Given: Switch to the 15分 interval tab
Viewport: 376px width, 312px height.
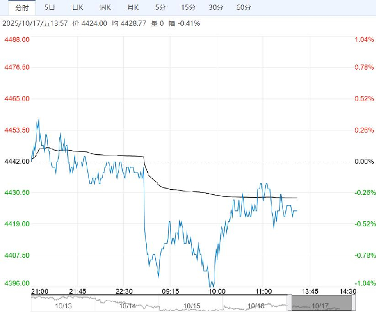Looking at the screenshot, I should click(x=188, y=7).
